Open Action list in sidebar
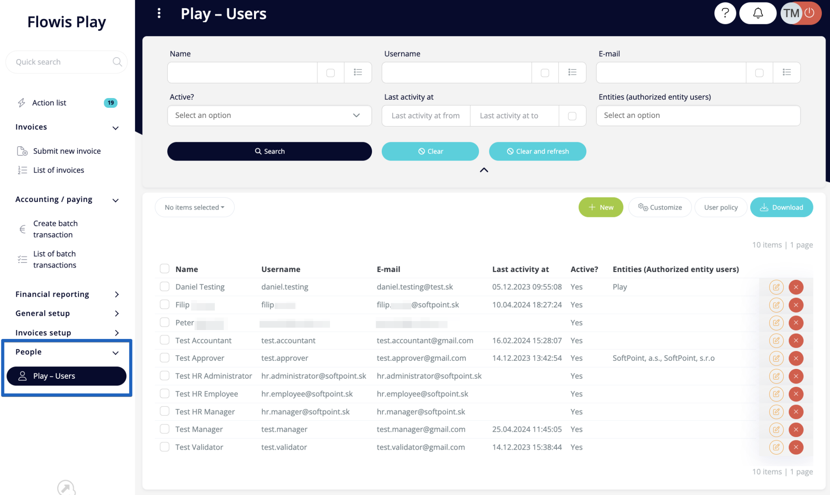 49,103
